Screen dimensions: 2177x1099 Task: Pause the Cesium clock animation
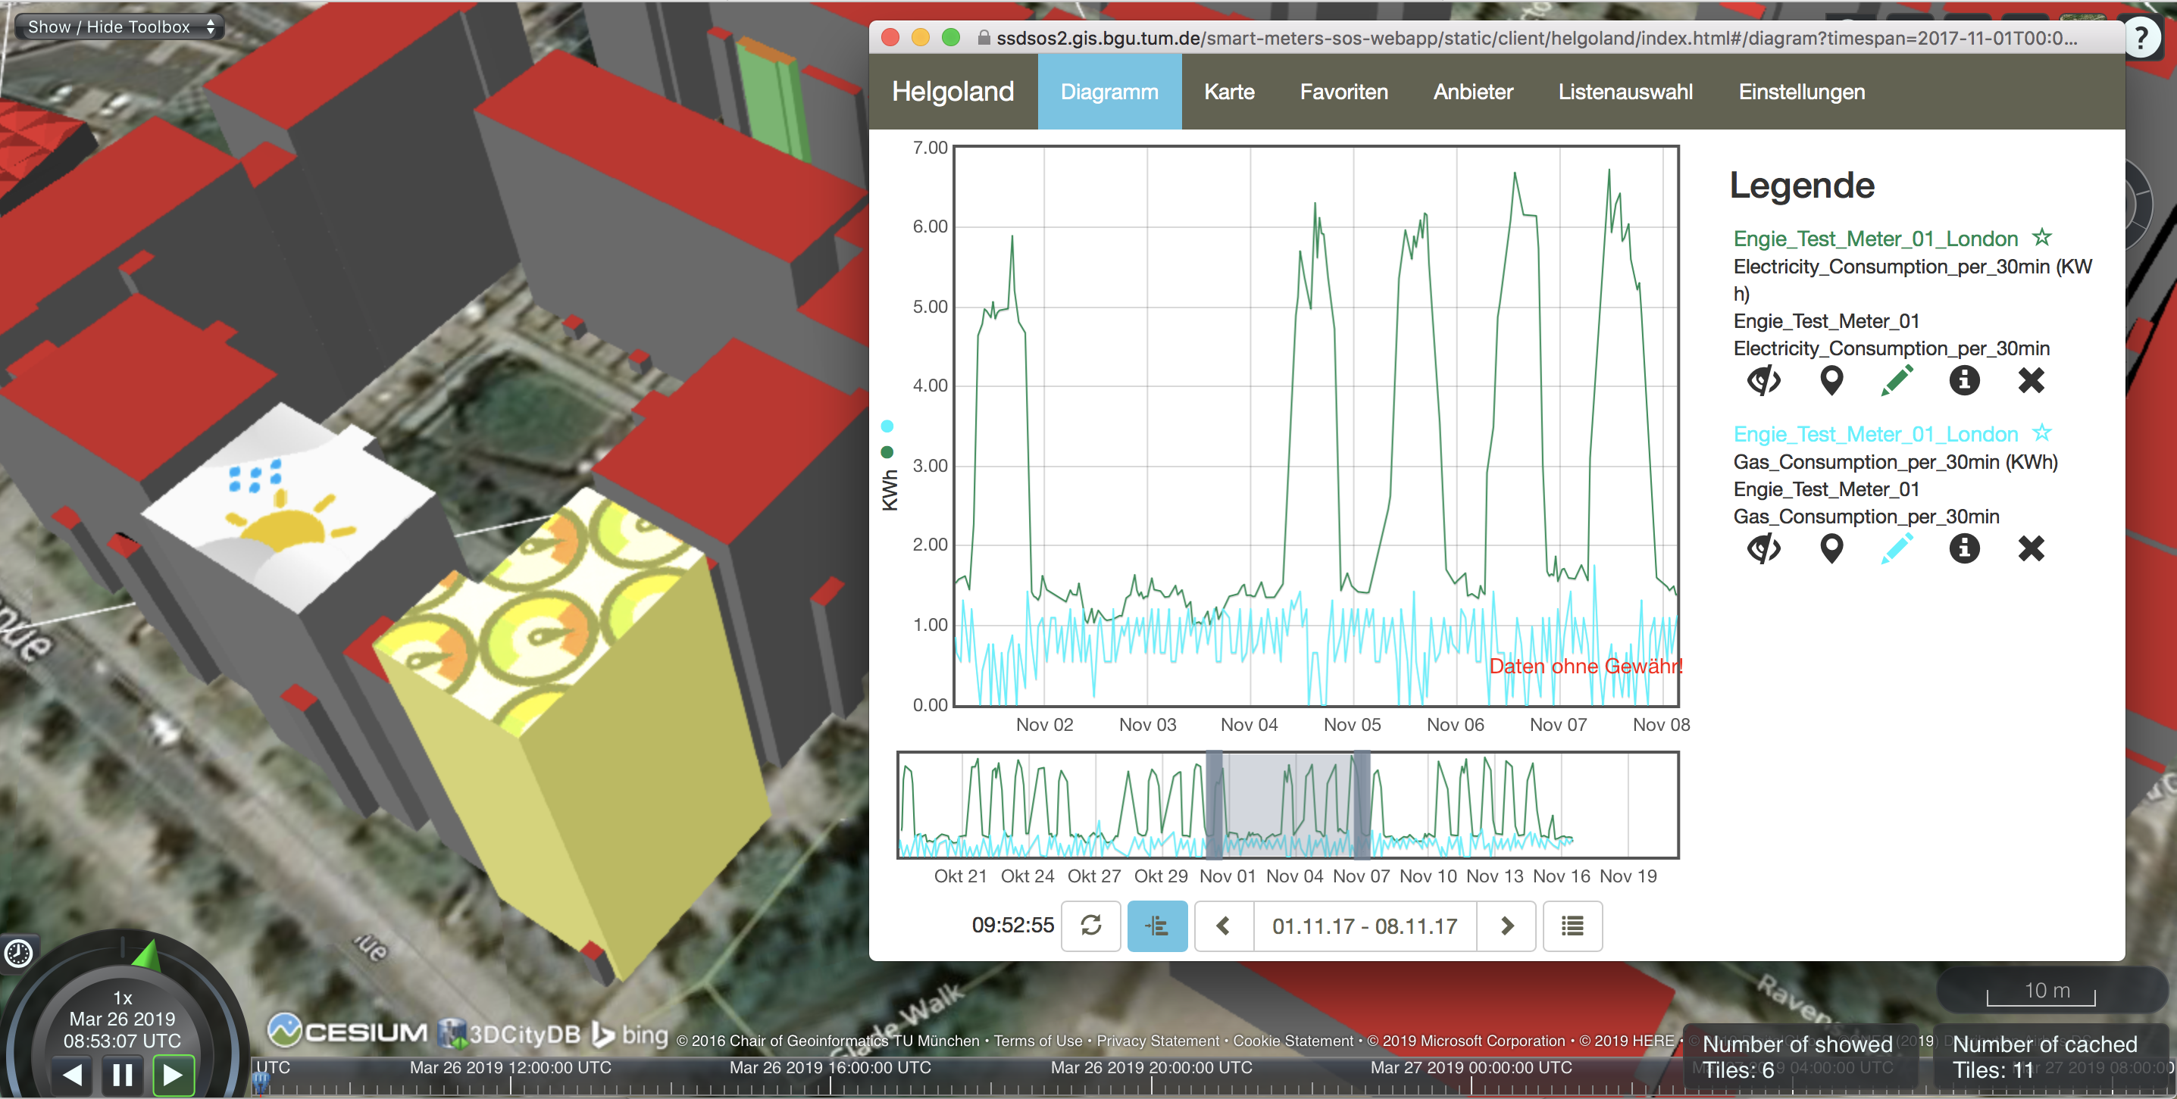[123, 1075]
